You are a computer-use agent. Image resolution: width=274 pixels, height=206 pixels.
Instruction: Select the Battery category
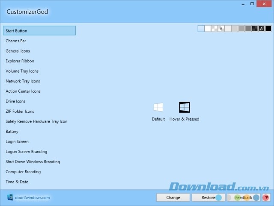pos(12,132)
